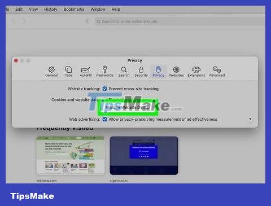Open the Window menu

98,9
